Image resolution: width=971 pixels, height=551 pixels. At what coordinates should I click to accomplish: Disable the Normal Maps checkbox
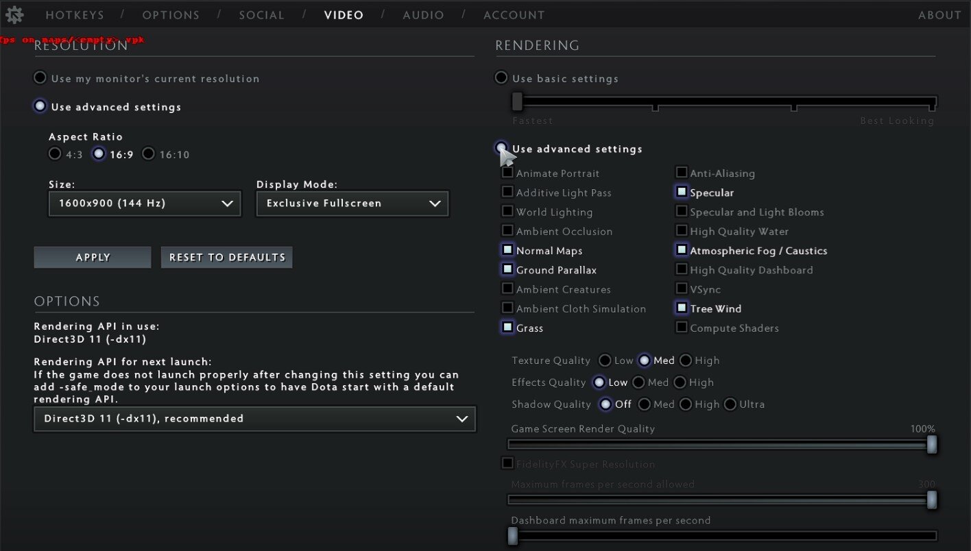click(x=507, y=250)
